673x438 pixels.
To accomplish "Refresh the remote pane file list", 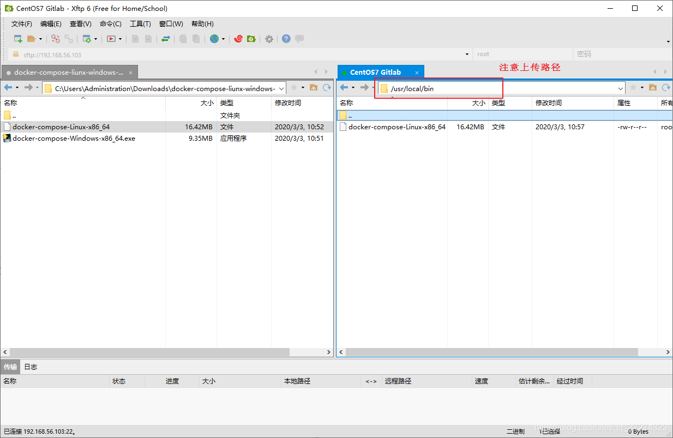I will (x=666, y=88).
